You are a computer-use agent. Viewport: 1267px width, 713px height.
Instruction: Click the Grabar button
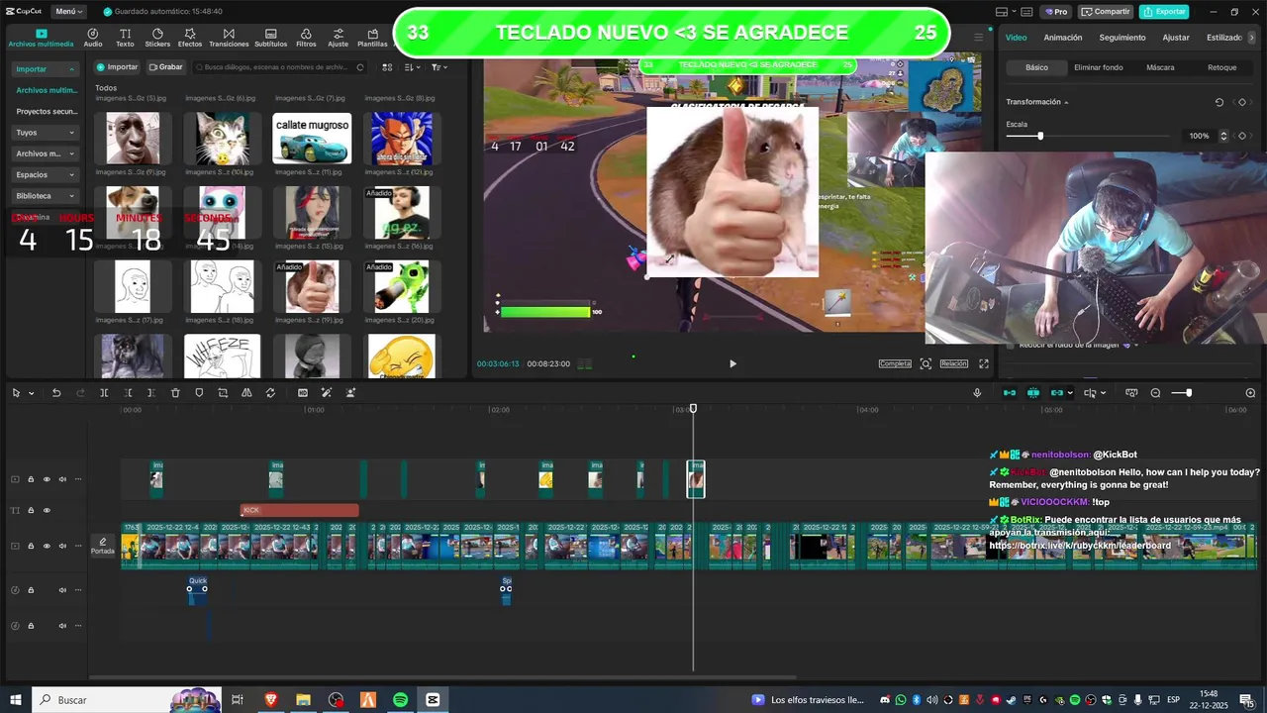pyautogui.click(x=165, y=67)
